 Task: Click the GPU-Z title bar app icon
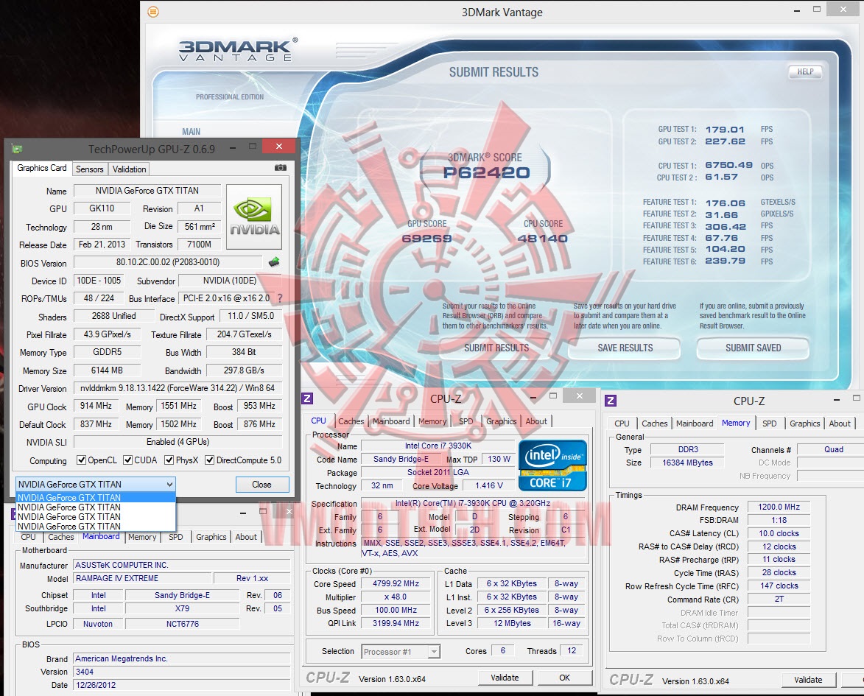tap(17, 149)
